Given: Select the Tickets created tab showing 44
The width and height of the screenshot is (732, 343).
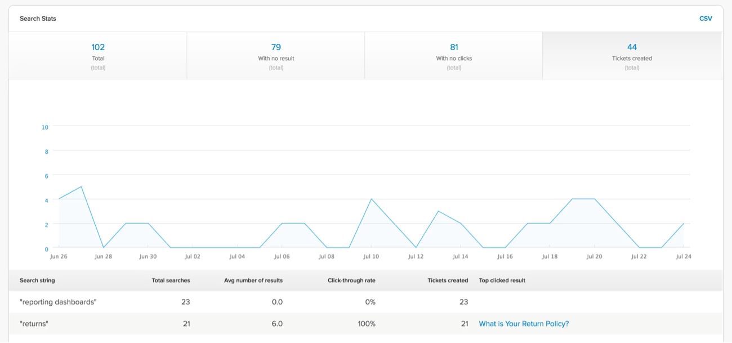Looking at the screenshot, I should click(x=632, y=55).
